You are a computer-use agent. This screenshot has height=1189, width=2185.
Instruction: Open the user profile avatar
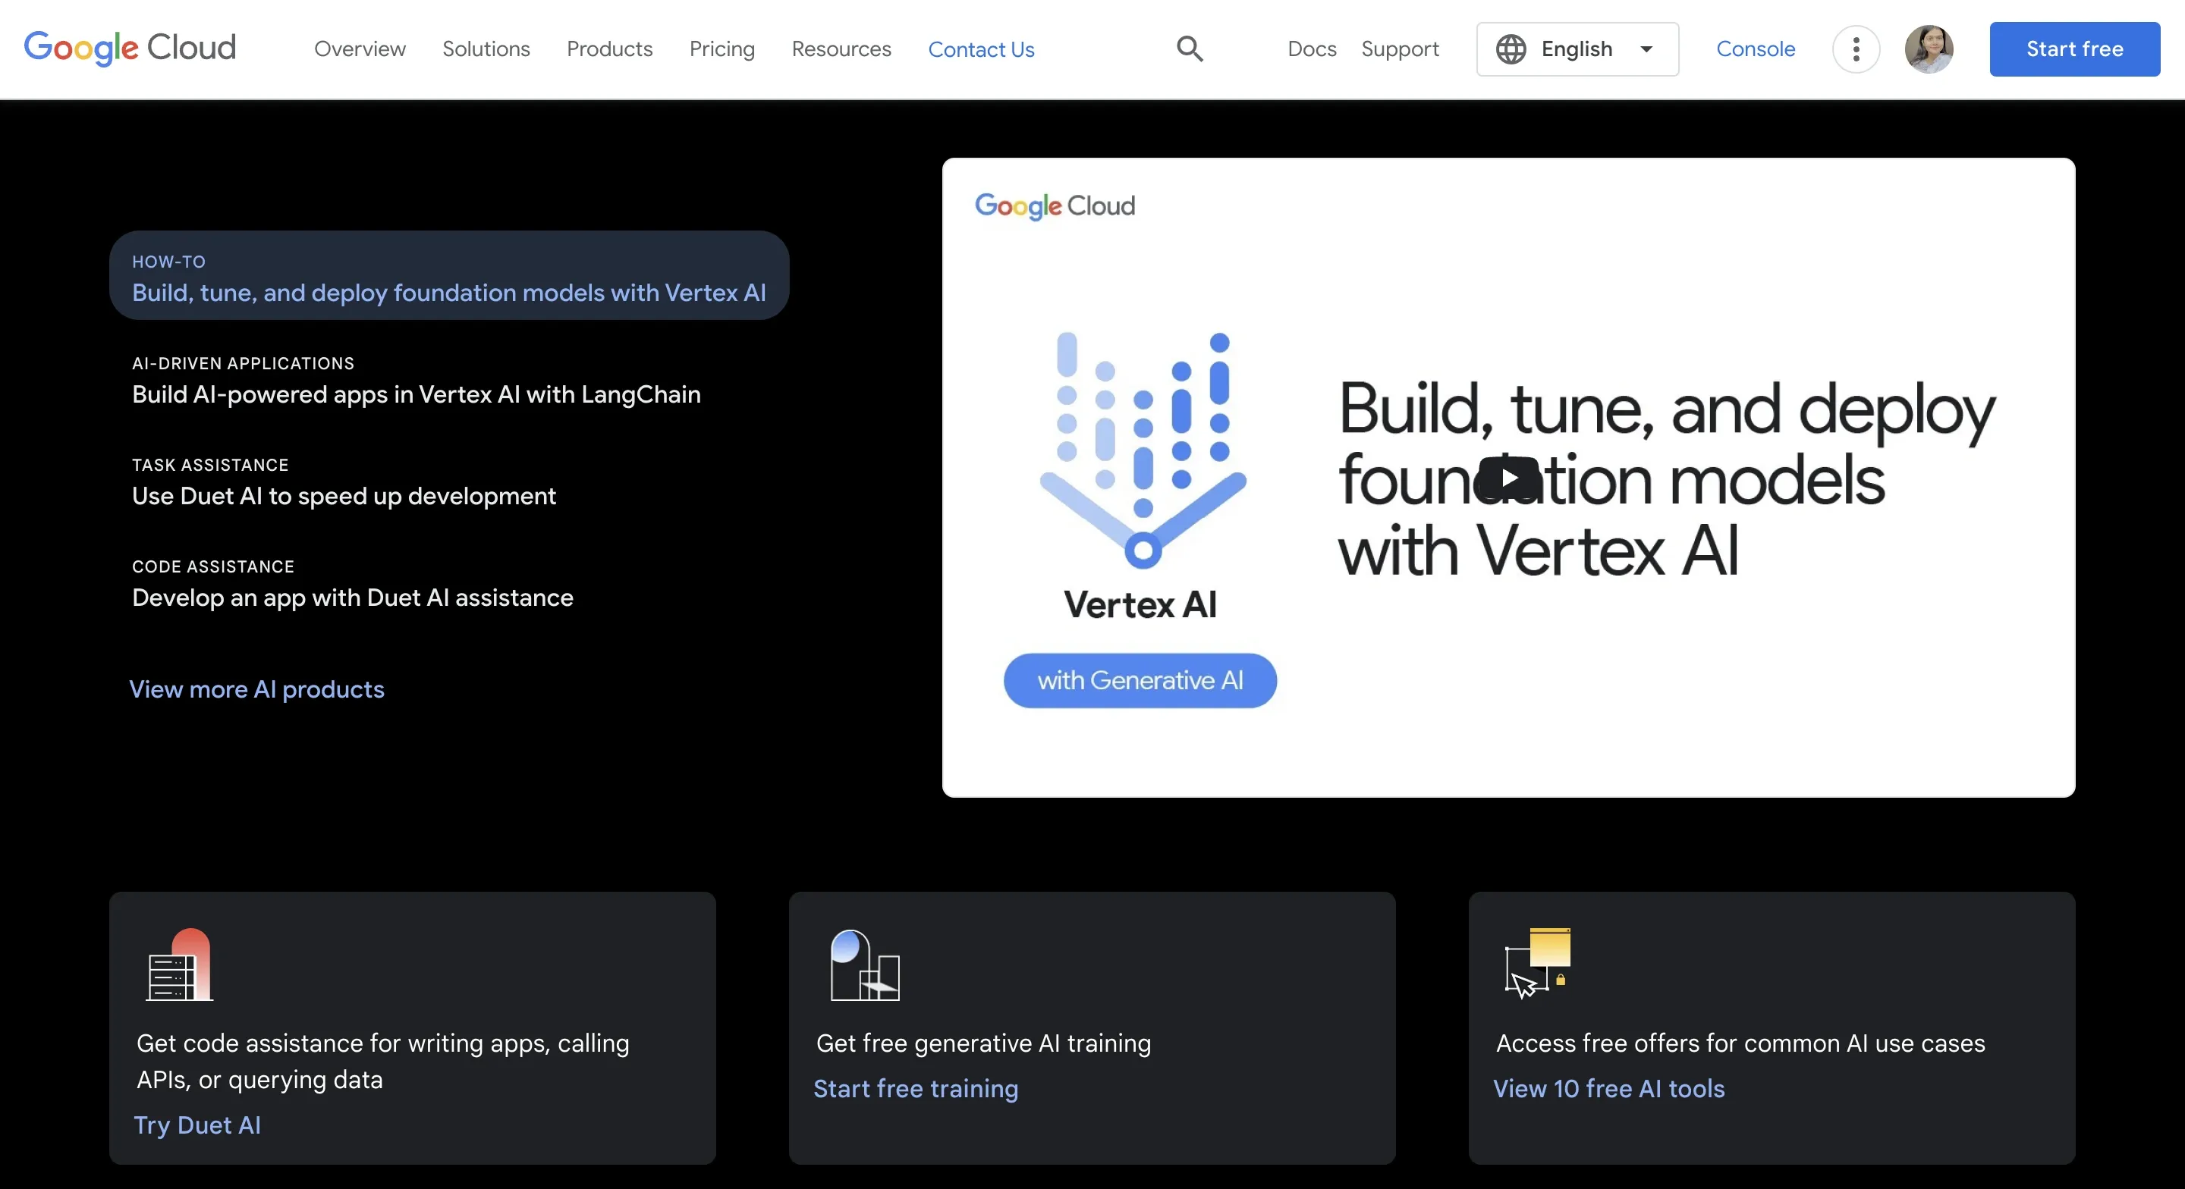(x=1929, y=49)
